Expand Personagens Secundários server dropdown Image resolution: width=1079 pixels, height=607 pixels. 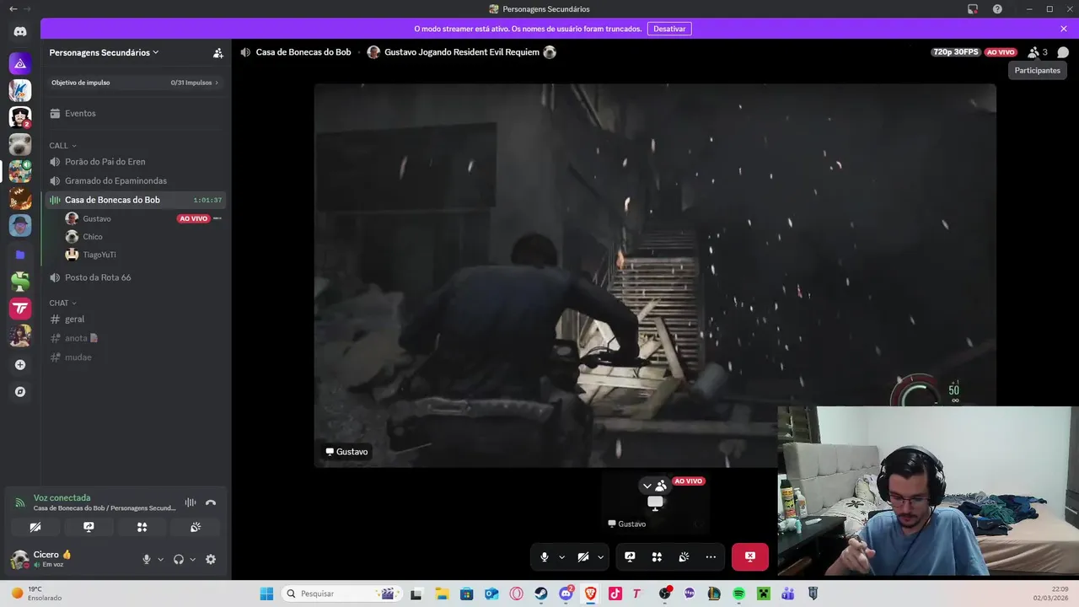pyautogui.click(x=105, y=52)
